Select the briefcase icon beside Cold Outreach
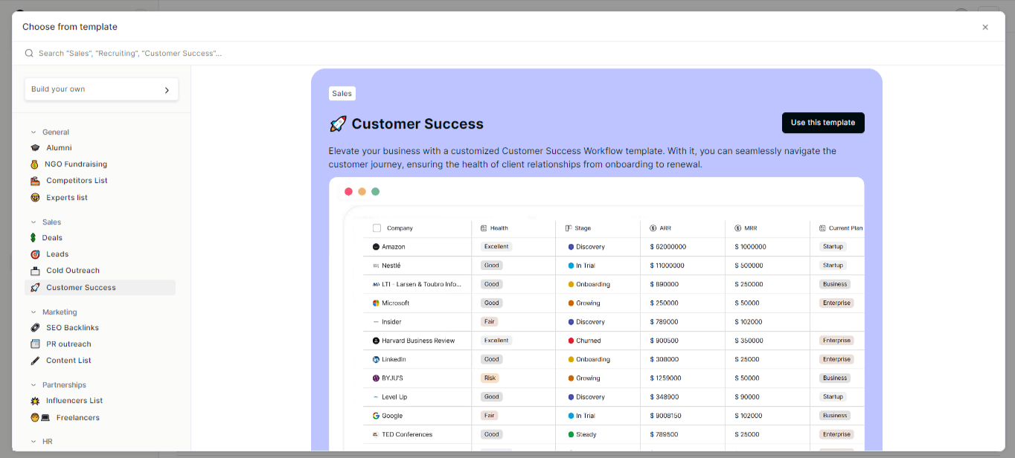1015x458 pixels. pyautogui.click(x=35, y=270)
